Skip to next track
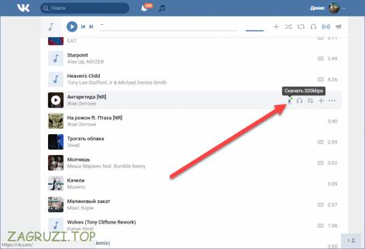 pos(91,27)
